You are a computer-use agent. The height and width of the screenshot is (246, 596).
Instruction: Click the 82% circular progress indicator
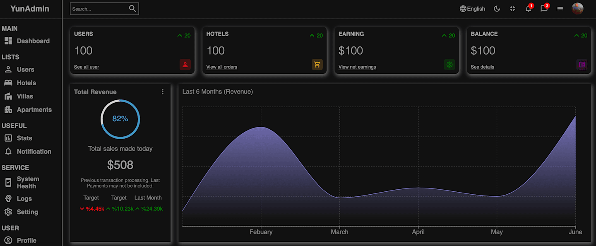point(120,119)
